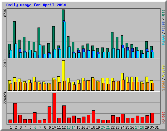
Task: Click the 2010 axis maximum label
Action: [5, 63]
